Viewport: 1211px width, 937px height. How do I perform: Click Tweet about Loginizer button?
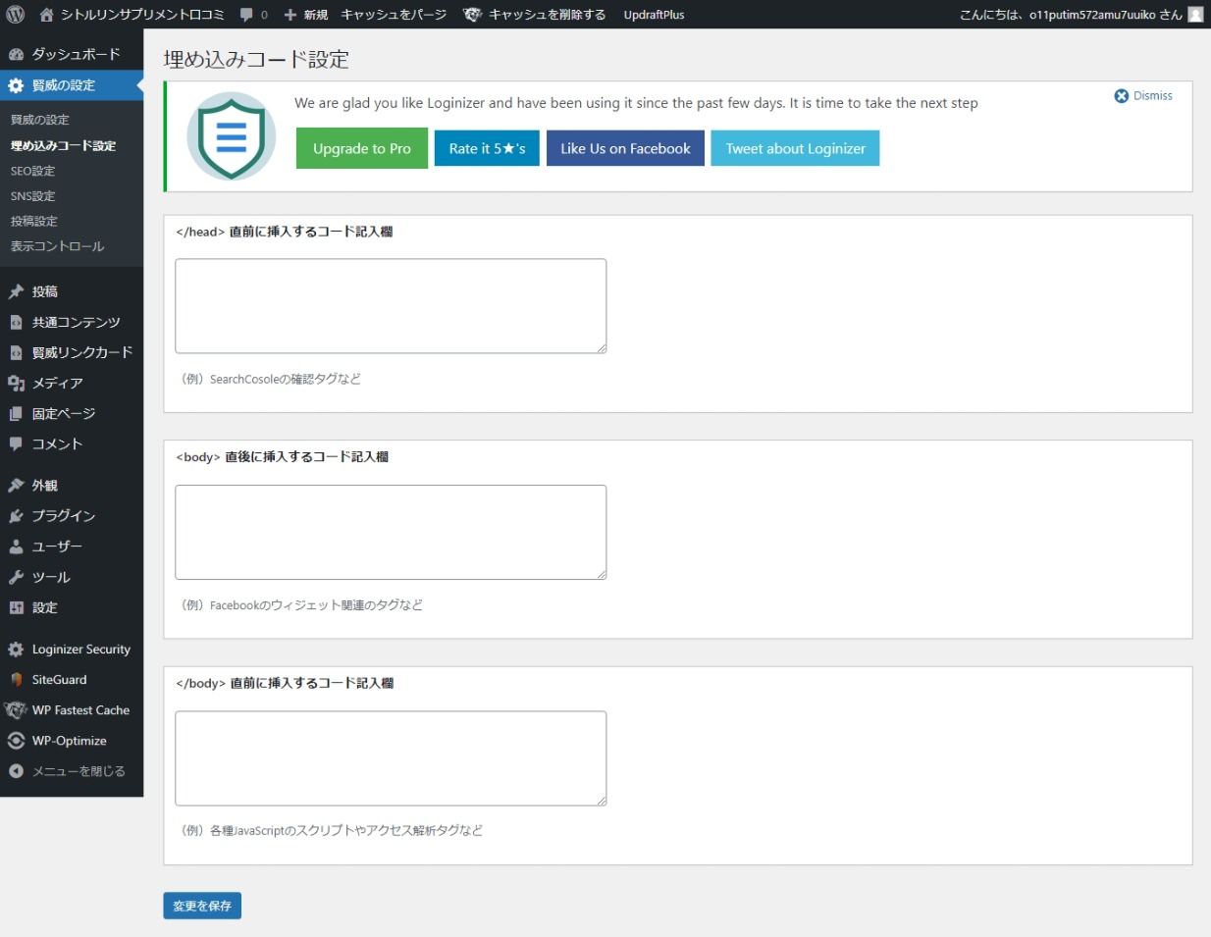click(795, 148)
